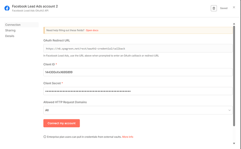
Task: Click the Facebook Lead Ads OAuth2 API subtitle
Action: (30, 10)
